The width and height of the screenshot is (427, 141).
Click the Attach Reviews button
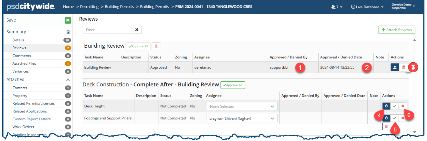tap(397, 30)
